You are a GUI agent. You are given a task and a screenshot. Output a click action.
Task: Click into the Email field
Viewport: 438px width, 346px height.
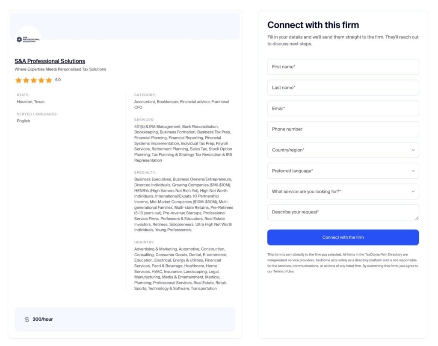click(x=343, y=108)
